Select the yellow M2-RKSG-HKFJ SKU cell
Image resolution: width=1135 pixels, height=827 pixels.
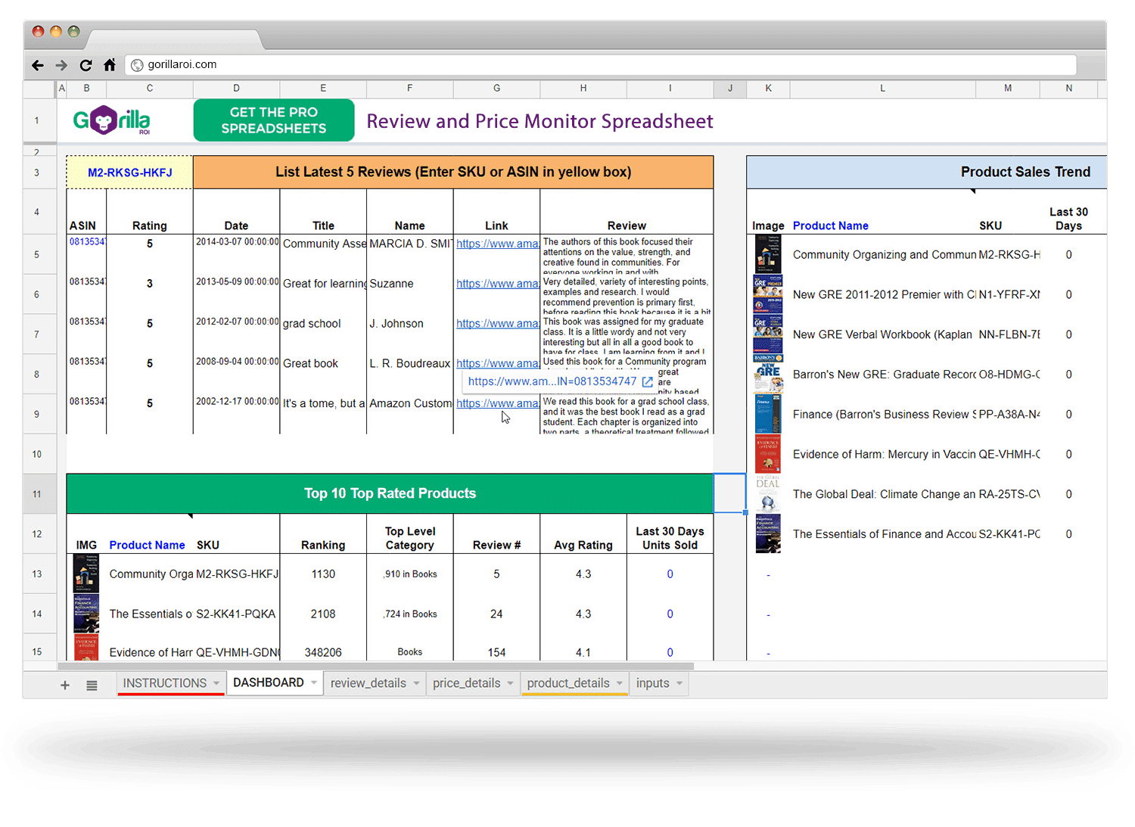(129, 172)
